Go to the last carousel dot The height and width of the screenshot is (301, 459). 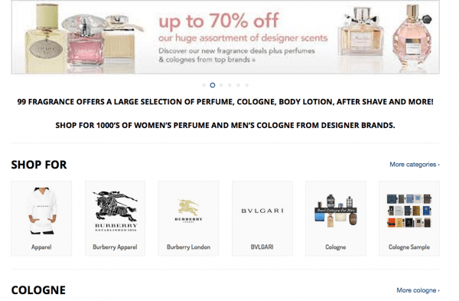click(247, 85)
